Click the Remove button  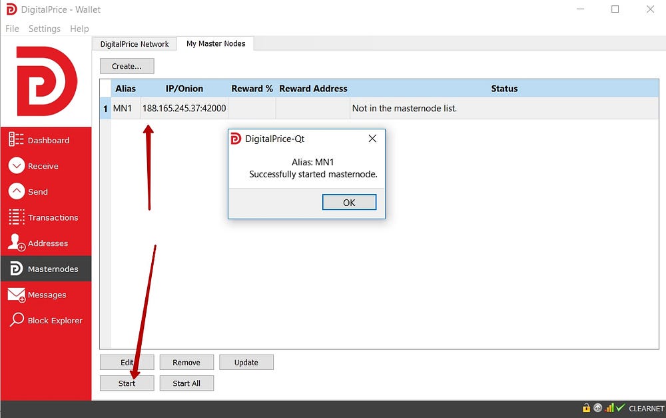click(x=186, y=362)
